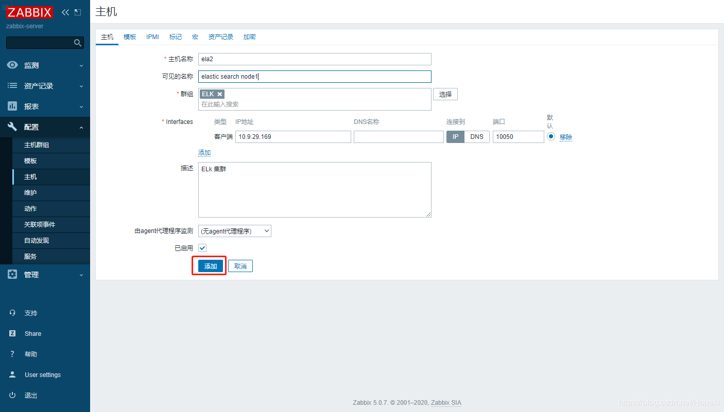Expand the 管理 menu section
This screenshot has height=412, width=724.
point(81,275)
